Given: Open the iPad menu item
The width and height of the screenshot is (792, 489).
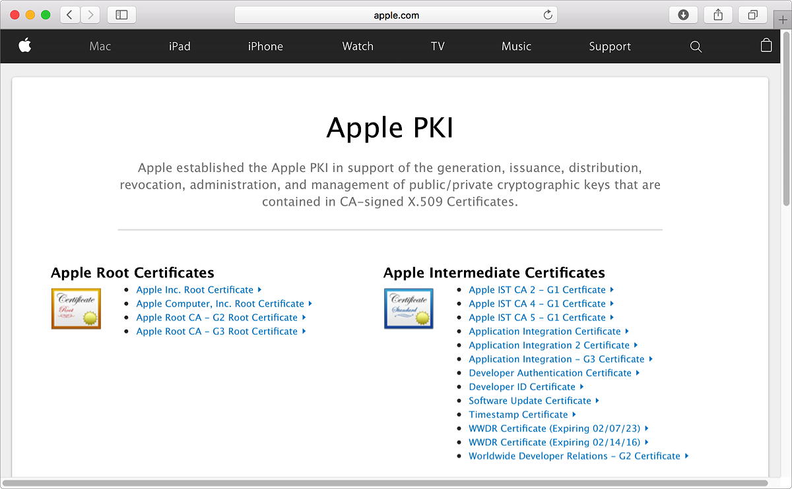Looking at the screenshot, I should (180, 46).
